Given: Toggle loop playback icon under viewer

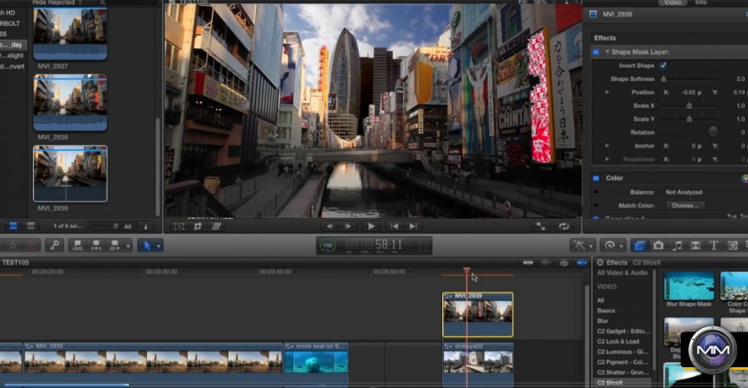Looking at the screenshot, I should pos(565,226).
